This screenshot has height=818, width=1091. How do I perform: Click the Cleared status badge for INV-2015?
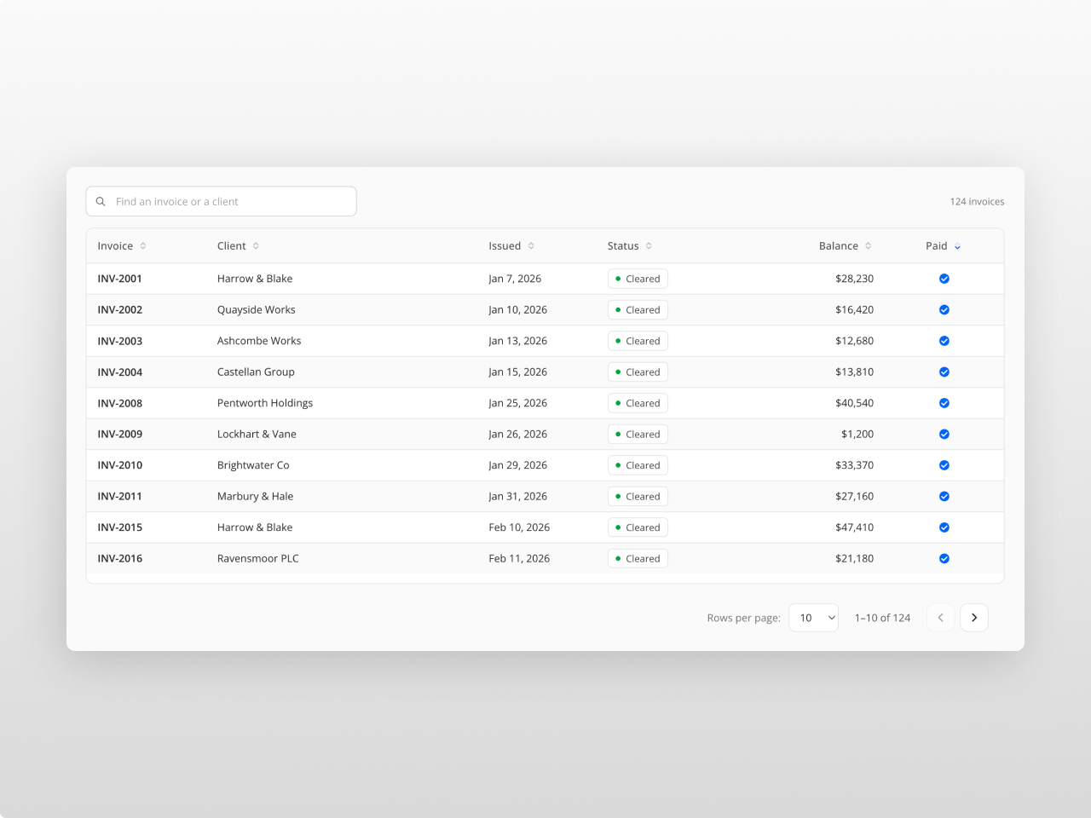pos(638,527)
